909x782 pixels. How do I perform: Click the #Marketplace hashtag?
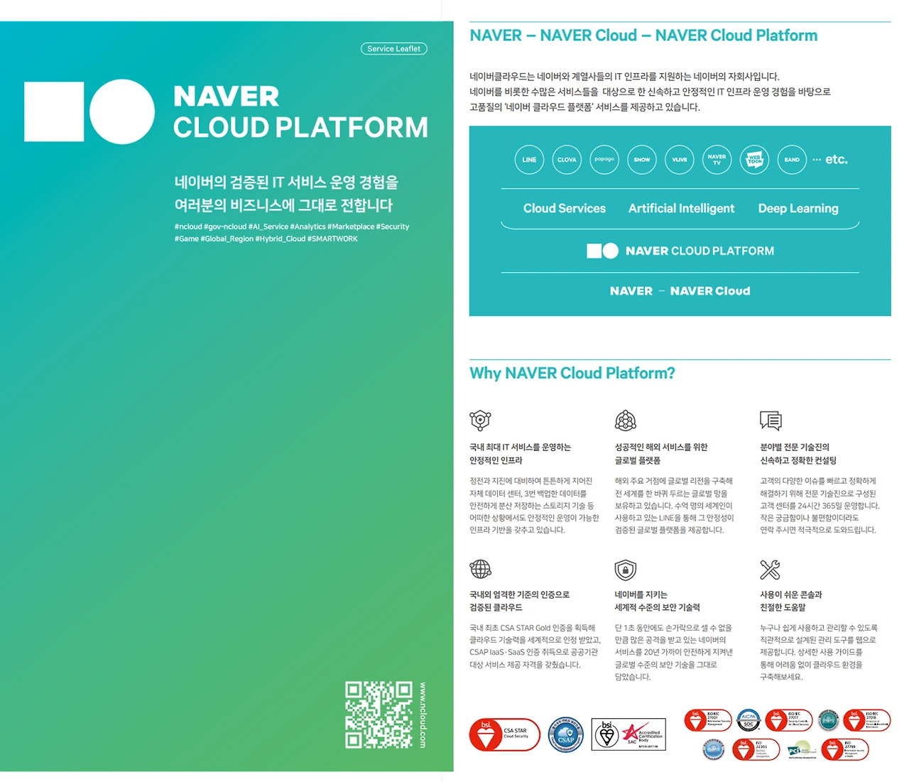[x=351, y=227]
